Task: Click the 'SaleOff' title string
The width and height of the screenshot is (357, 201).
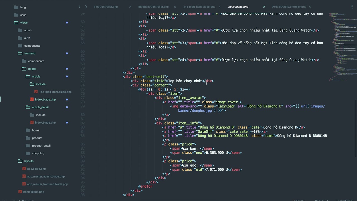Action: pyautogui.click(x=205, y=131)
